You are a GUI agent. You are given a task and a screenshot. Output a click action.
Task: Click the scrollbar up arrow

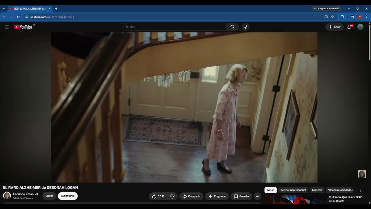pyautogui.click(x=370, y=24)
